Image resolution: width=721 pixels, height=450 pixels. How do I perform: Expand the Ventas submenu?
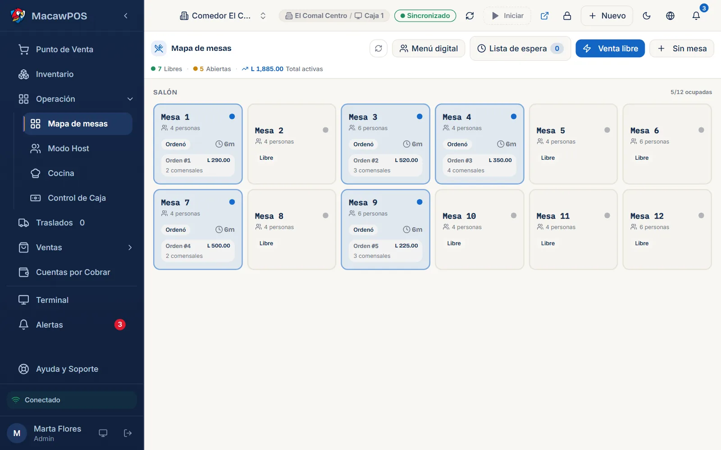(75, 247)
